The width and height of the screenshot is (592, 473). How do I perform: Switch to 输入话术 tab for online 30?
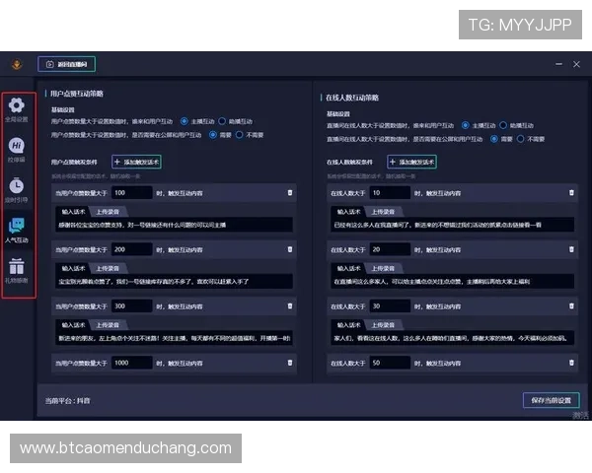[348, 325]
